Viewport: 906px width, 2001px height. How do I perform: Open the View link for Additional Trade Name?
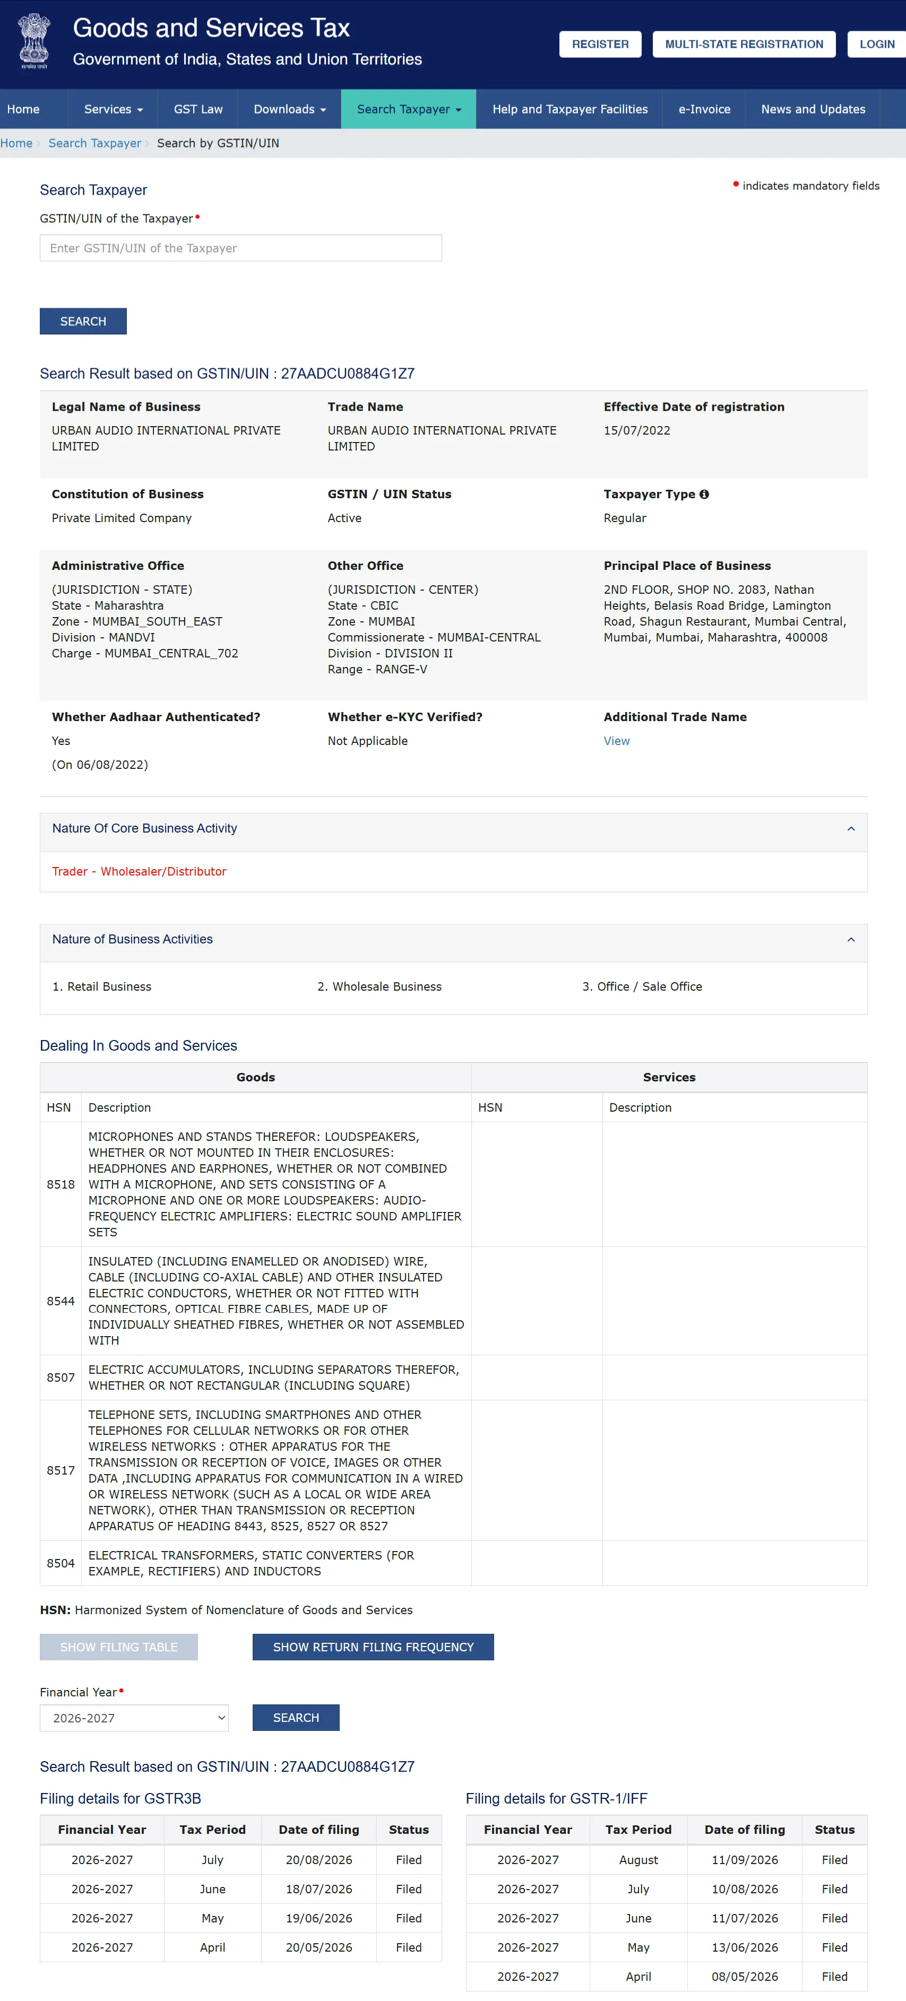pyautogui.click(x=616, y=741)
